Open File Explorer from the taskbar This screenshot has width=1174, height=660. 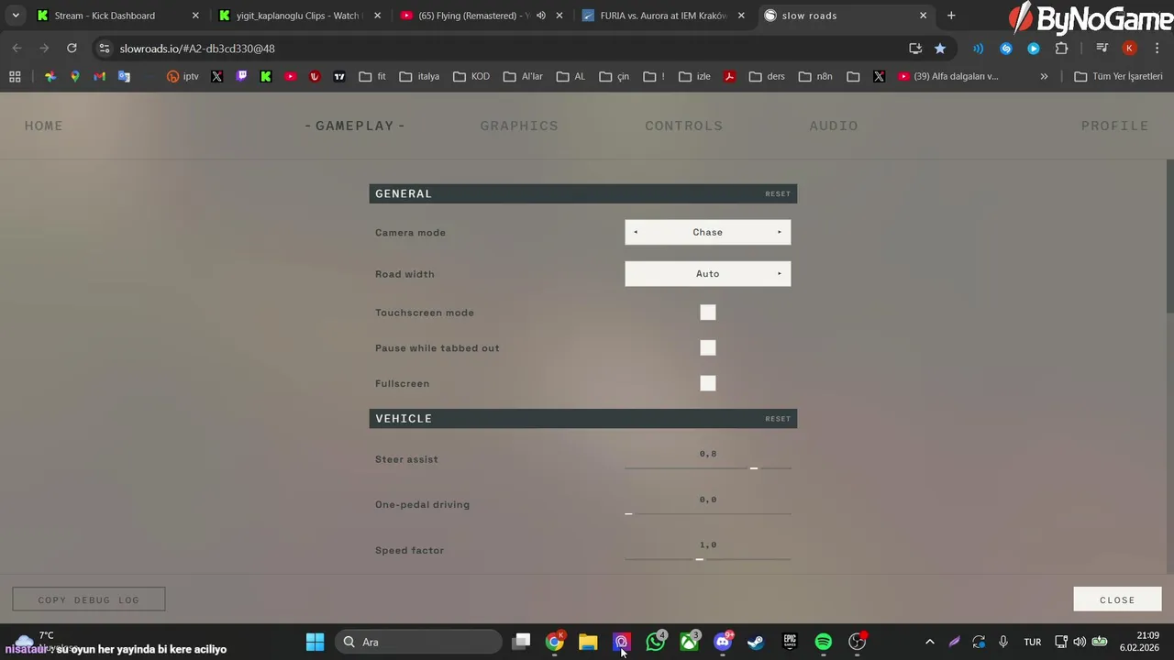point(588,642)
